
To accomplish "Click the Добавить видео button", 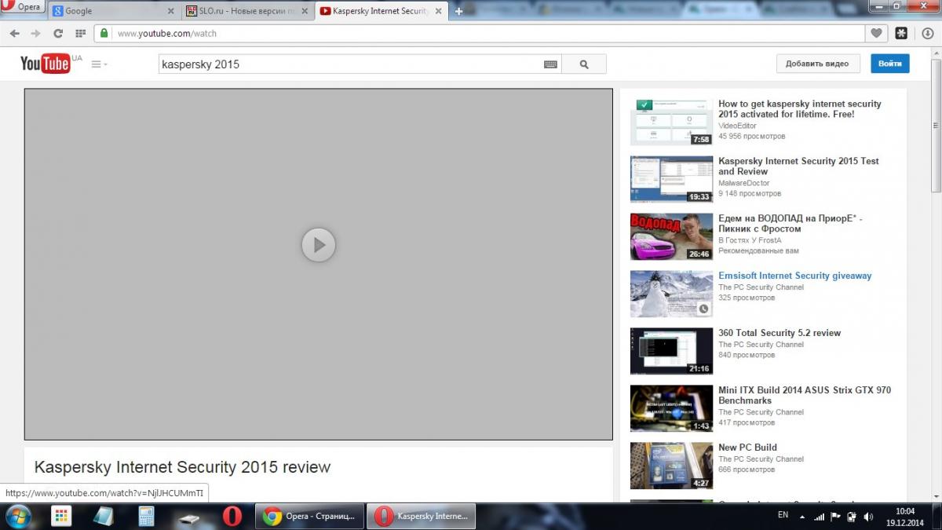I will [817, 64].
